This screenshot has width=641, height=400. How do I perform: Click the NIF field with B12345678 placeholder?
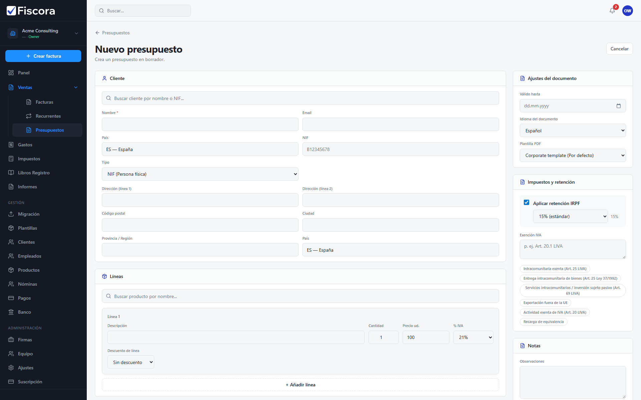pyautogui.click(x=401, y=149)
